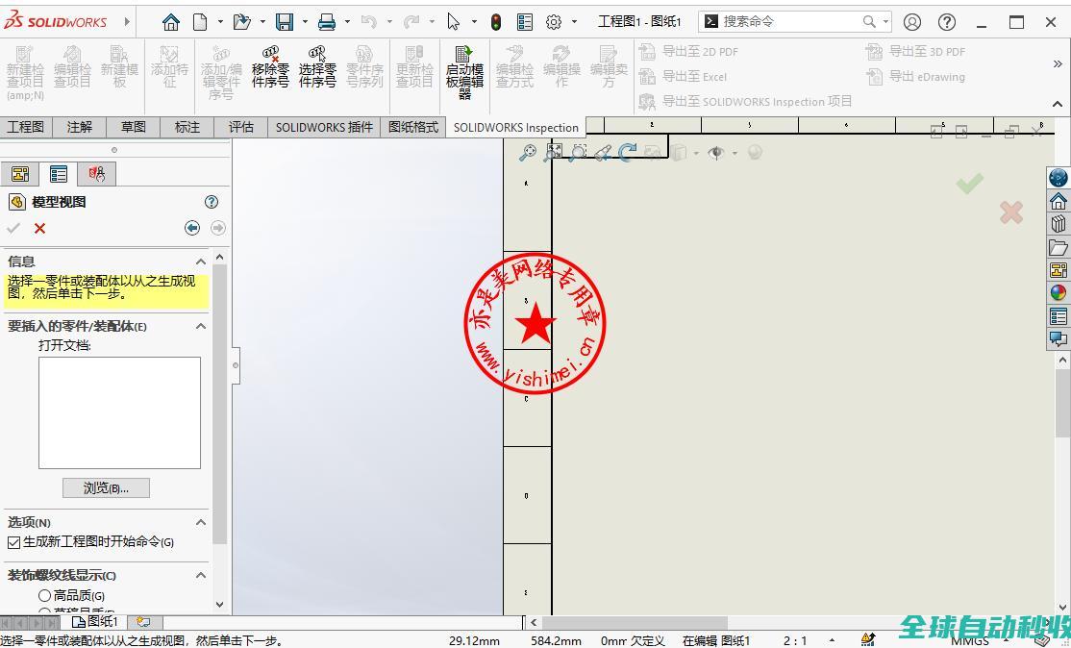This screenshot has width=1071, height=648.
Task: Toggle the hide/show items eye icon
Action: [715, 153]
